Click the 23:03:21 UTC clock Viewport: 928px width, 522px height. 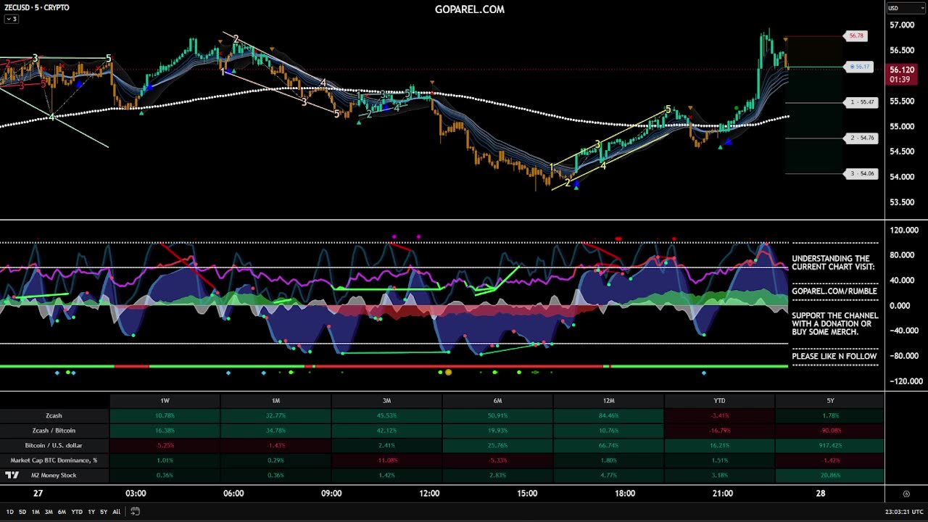(x=904, y=512)
